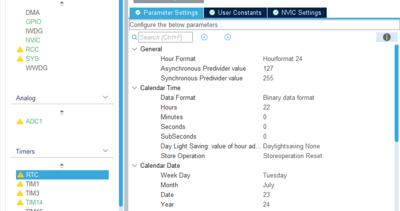The image size is (400, 211).
Task: Open the NVIC Settings tab
Action: coord(297,13)
